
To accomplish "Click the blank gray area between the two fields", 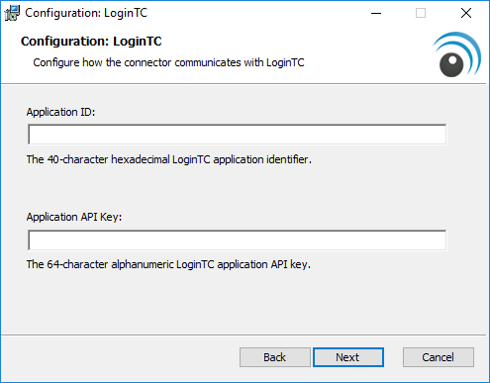I will point(238,190).
